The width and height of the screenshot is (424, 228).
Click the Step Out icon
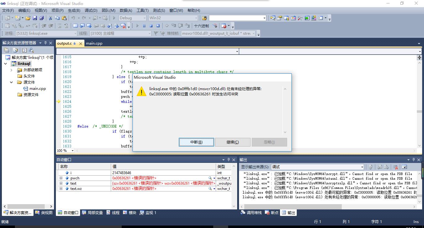187,26
